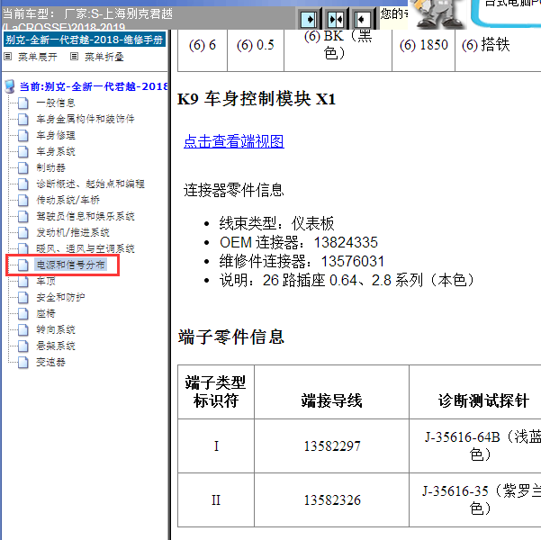Open the 车身系统 section
This screenshot has width=541, height=540.
tap(56, 151)
